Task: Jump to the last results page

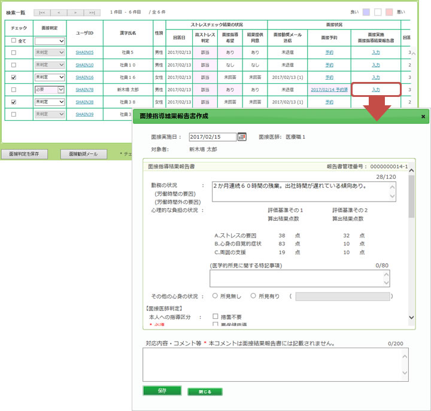Action: pyautogui.click(x=92, y=13)
